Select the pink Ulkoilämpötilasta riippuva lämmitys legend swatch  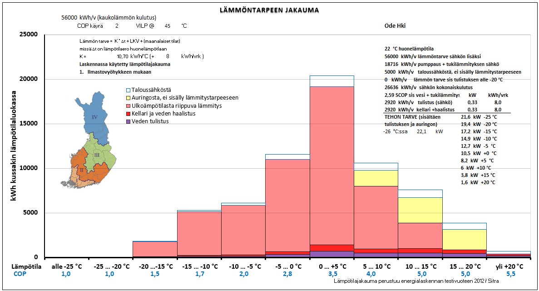[128, 106]
